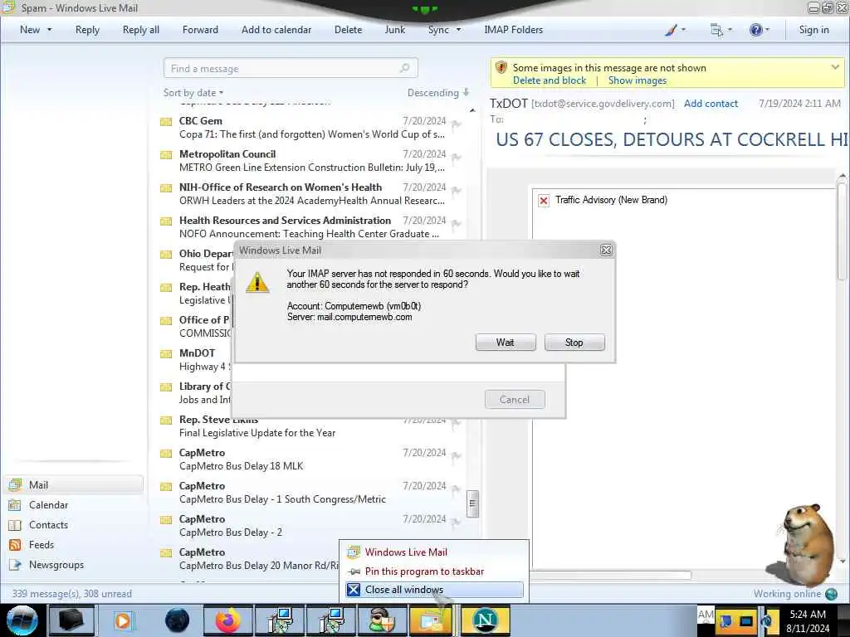Open the media player taskbar icon

point(123,620)
